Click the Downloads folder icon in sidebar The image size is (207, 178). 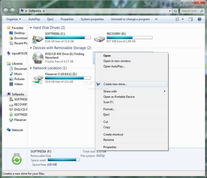[11, 38]
